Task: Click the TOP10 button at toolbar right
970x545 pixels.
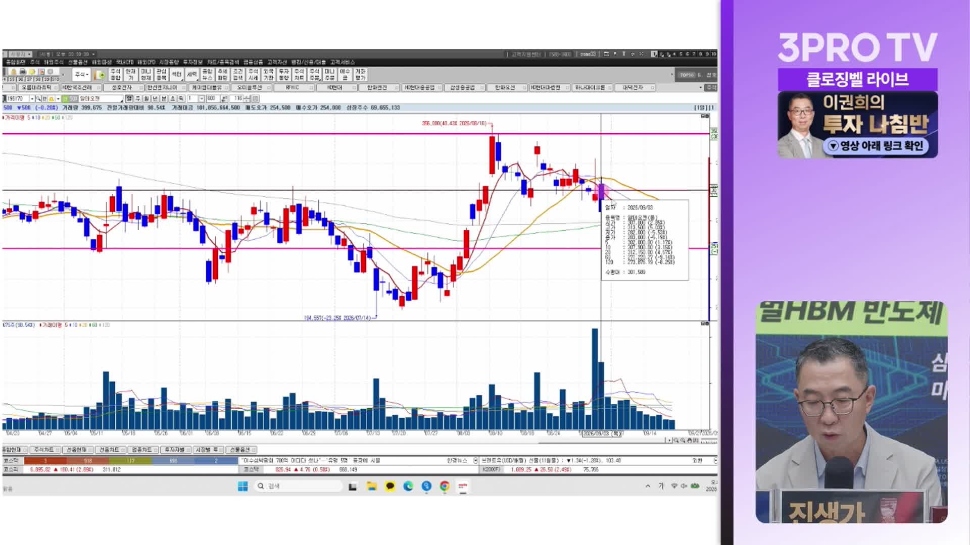Action: (687, 75)
